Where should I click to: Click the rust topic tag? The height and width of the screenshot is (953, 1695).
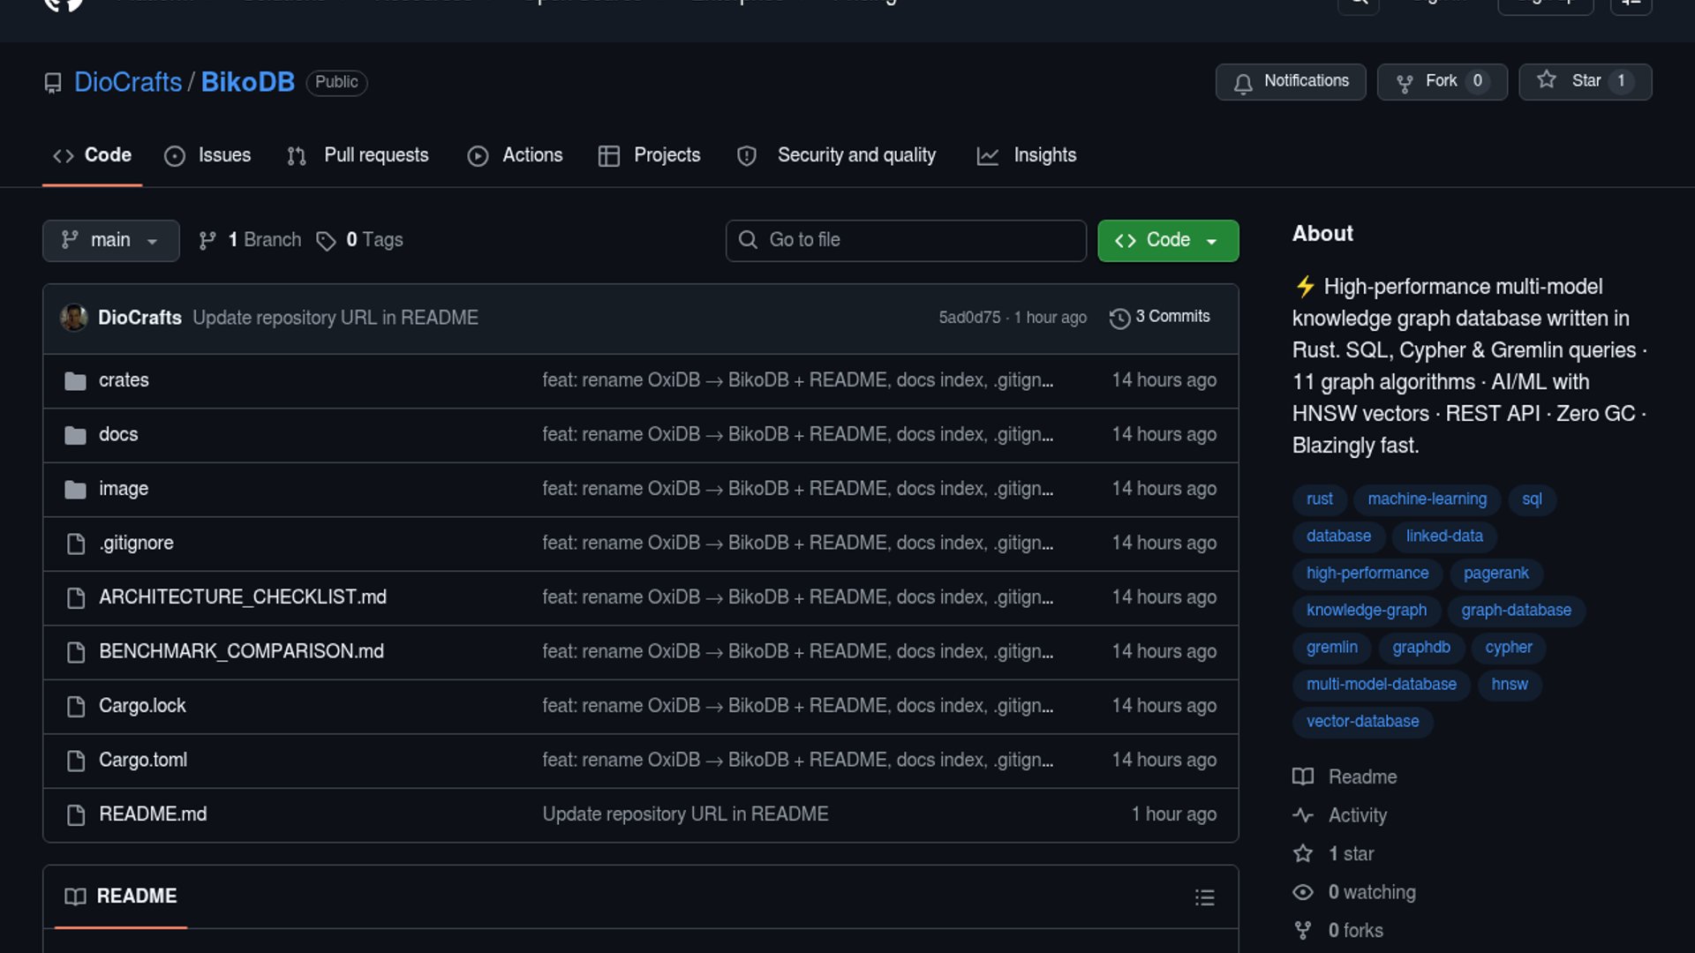tap(1319, 499)
